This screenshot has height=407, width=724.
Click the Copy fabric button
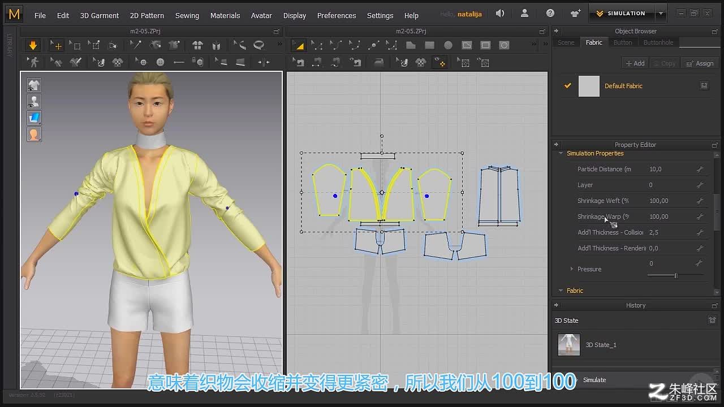[665, 63]
